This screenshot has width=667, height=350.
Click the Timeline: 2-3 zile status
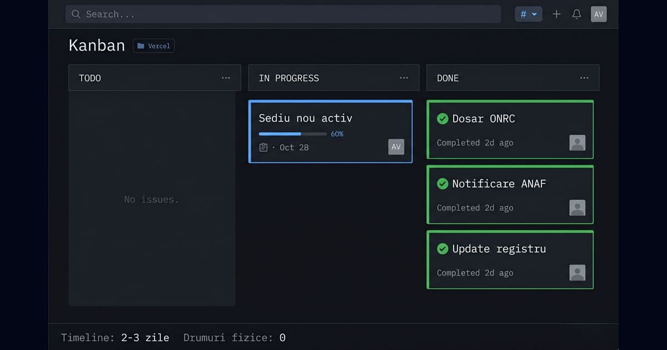tap(115, 337)
